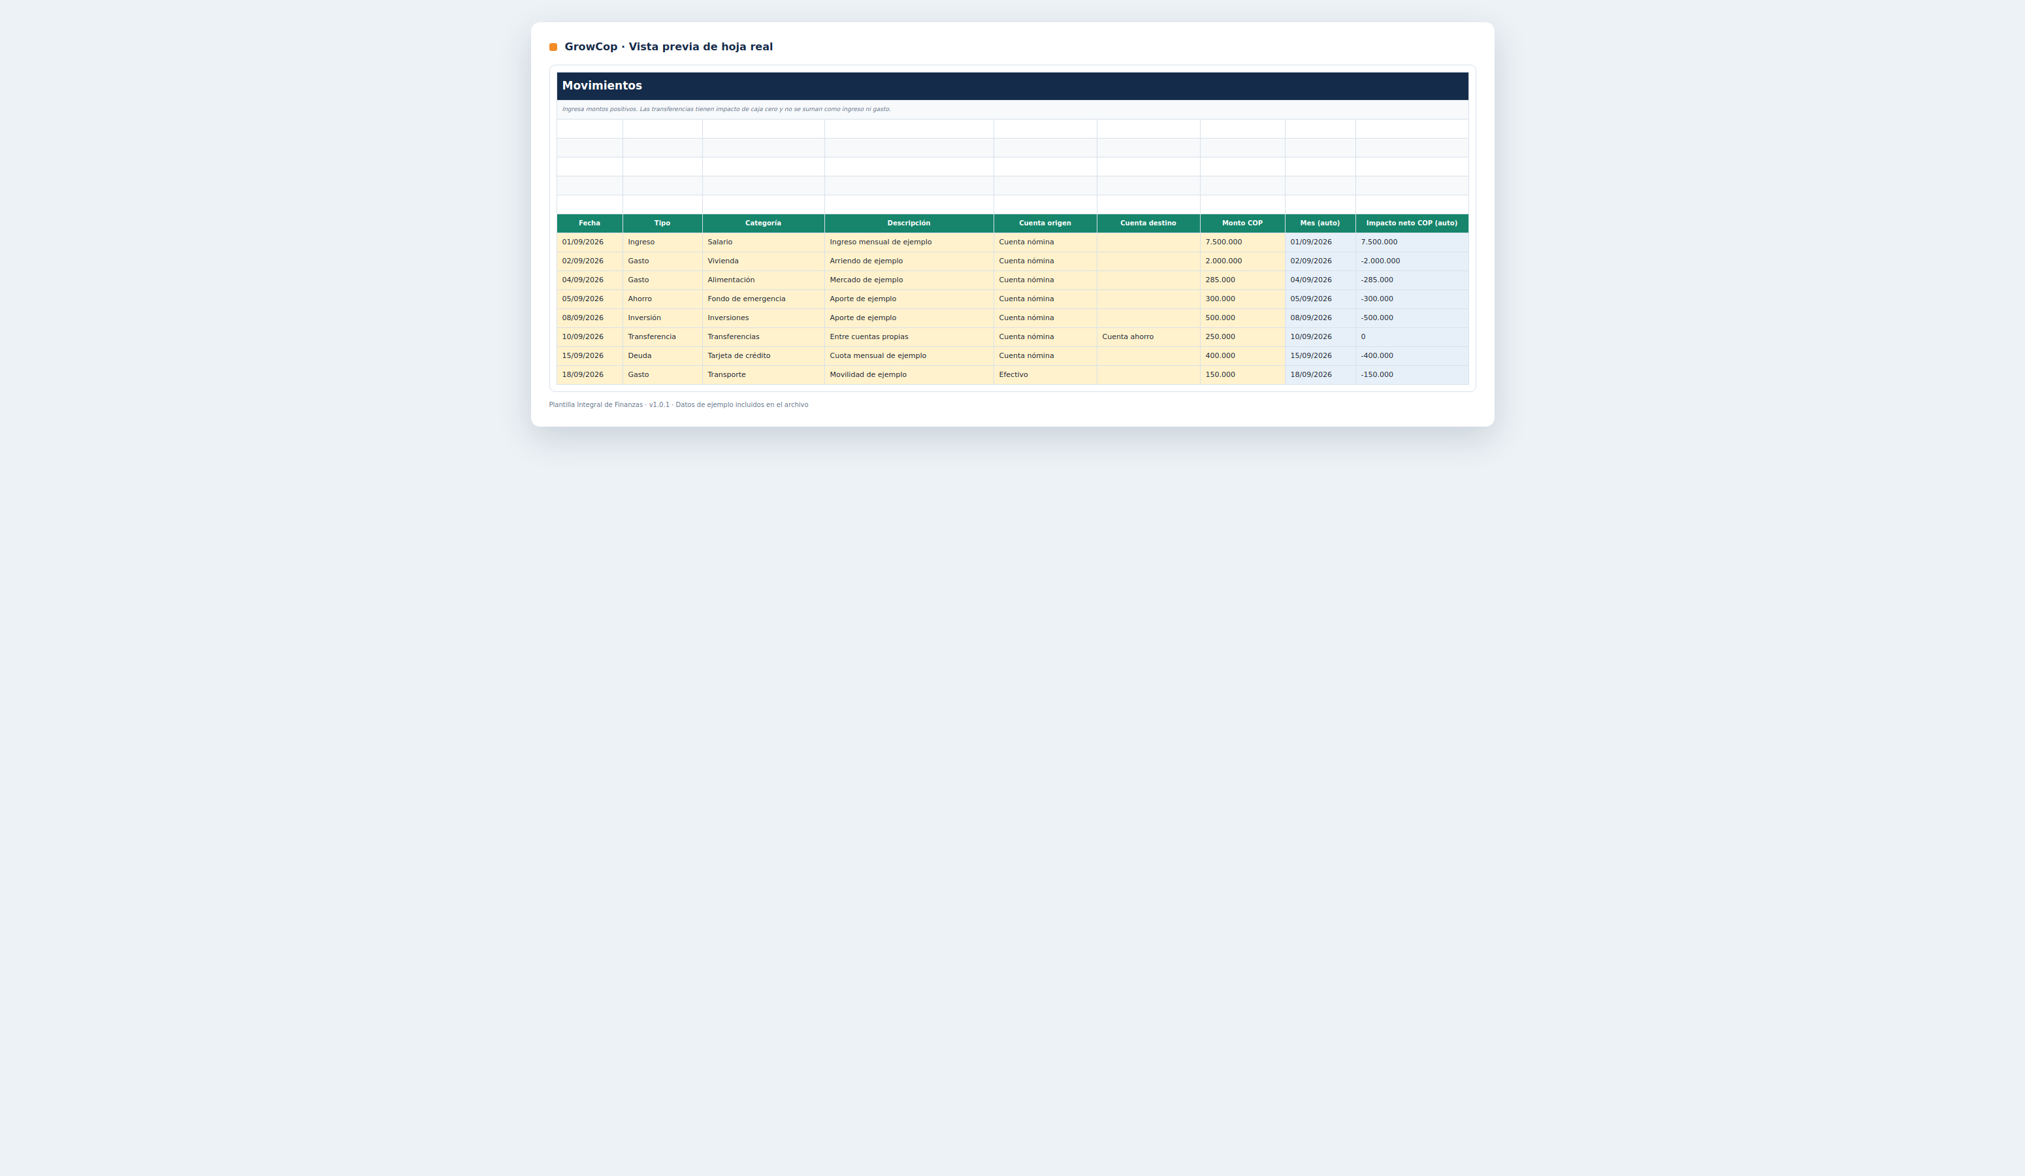
Task: Click 'Arriendo de ejemplo' description
Action: pyautogui.click(x=909, y=261)
